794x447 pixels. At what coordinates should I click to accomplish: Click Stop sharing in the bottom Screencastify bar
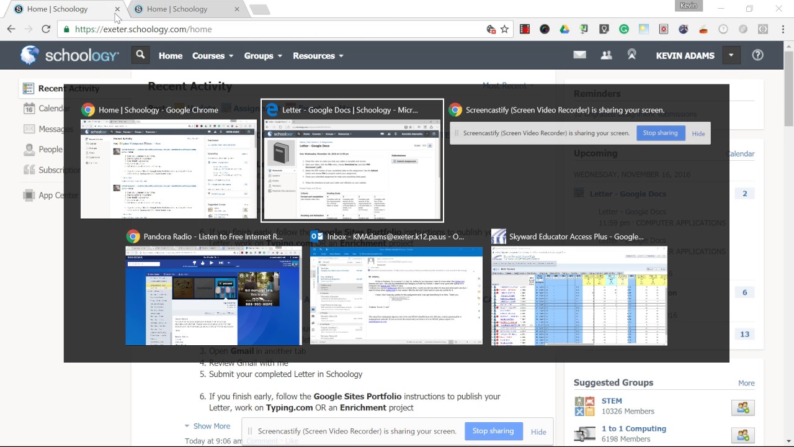(x=493, y=431)
